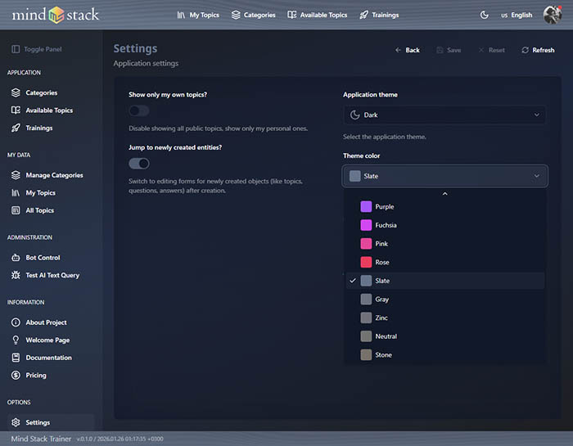
Task: Click the checkmark beside Slate option
Action: pyautogui.click(x=353, y=281)
